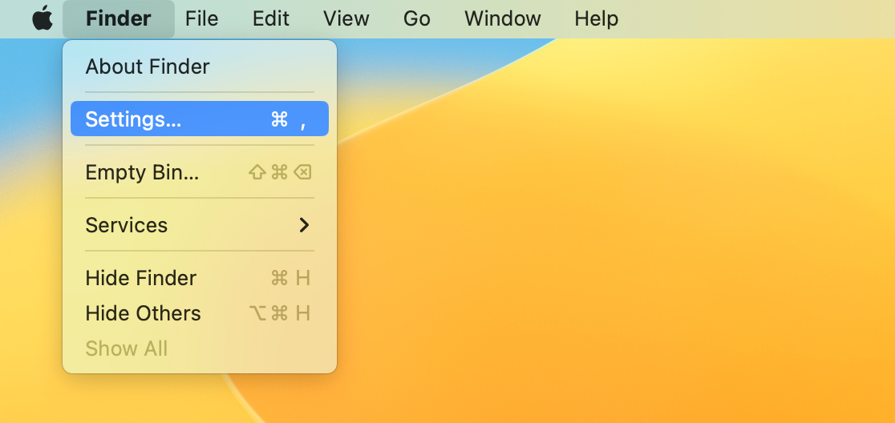The image size is (895, 423).
Task: Open the View menu
Action: click(346, 18)
